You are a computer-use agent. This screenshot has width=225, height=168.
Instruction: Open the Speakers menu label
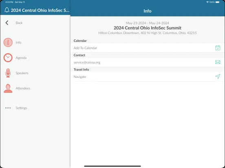click(22, 73)
